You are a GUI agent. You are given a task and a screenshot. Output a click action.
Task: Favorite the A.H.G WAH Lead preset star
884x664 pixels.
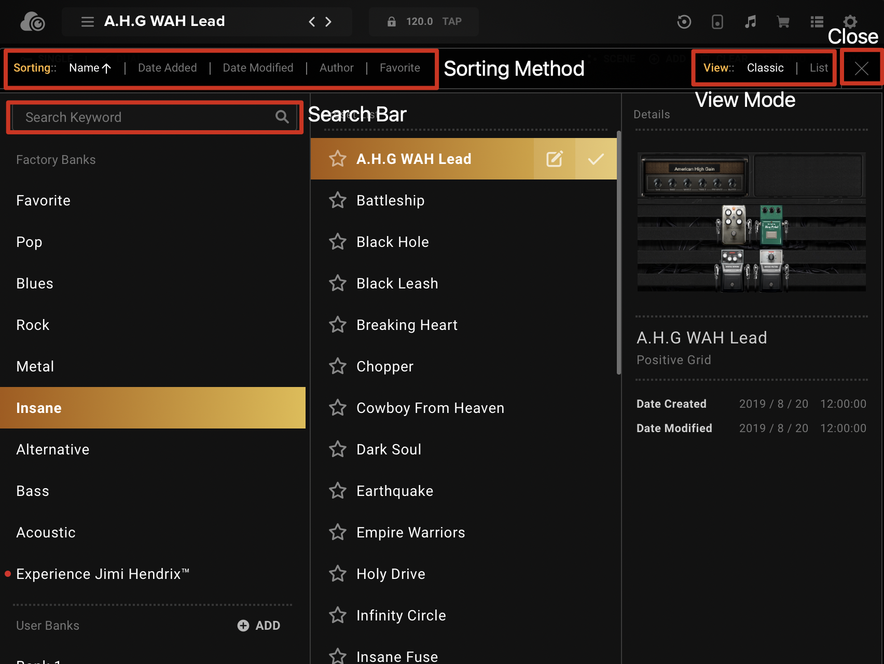pos(338,159)
